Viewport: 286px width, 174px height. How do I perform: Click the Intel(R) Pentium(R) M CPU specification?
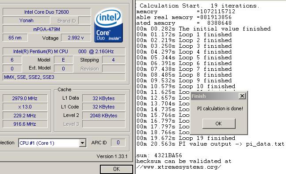point(64,51)
